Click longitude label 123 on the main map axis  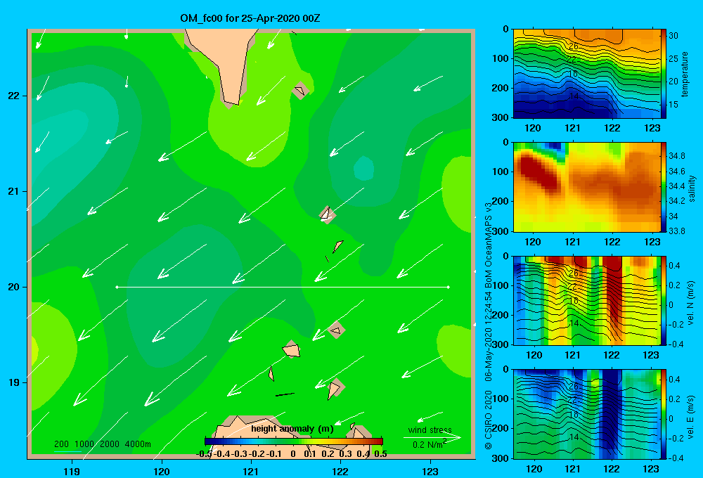[x=430, y=471]
